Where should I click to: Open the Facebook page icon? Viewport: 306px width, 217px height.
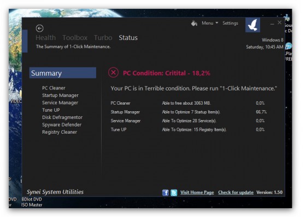coord(166,193)
